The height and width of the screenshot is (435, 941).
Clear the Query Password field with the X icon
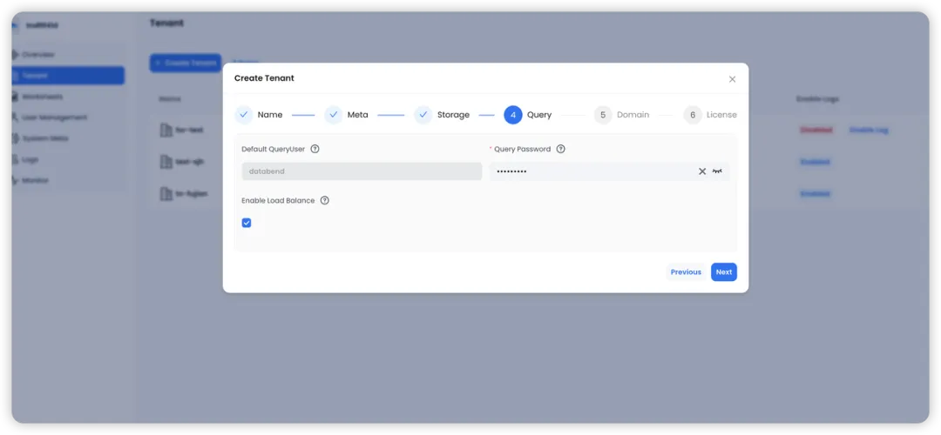click(x=702, y=171)
